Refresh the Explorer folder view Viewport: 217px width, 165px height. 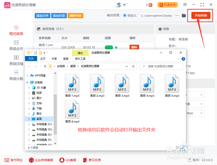(x=133, y=66)
